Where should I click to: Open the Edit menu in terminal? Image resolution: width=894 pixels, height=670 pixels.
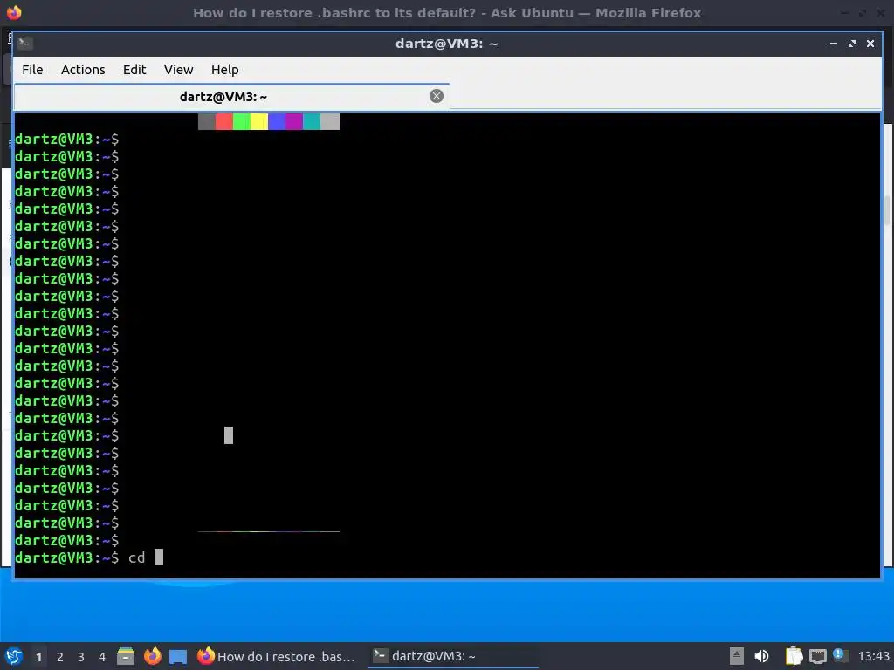(x=134, y=70)
